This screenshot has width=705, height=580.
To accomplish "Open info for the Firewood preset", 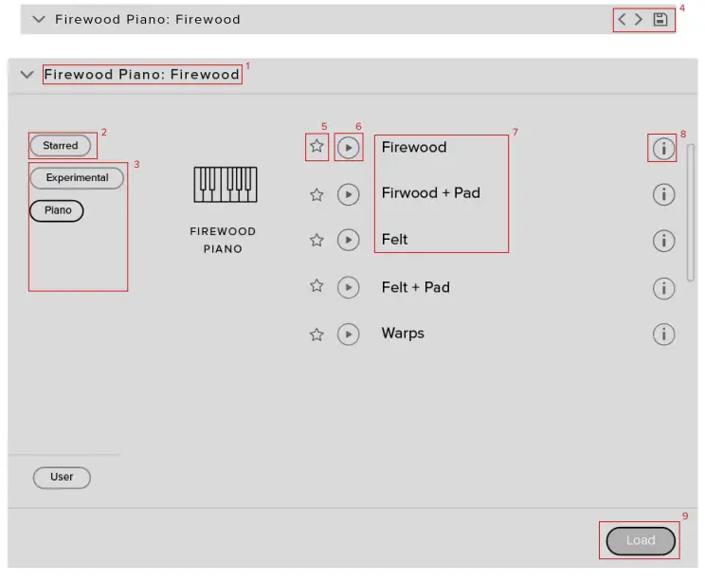I will click(x=663, y=149).
